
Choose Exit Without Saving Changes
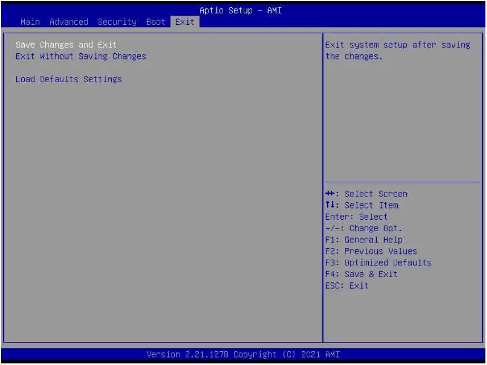click(x=81, y=56)
